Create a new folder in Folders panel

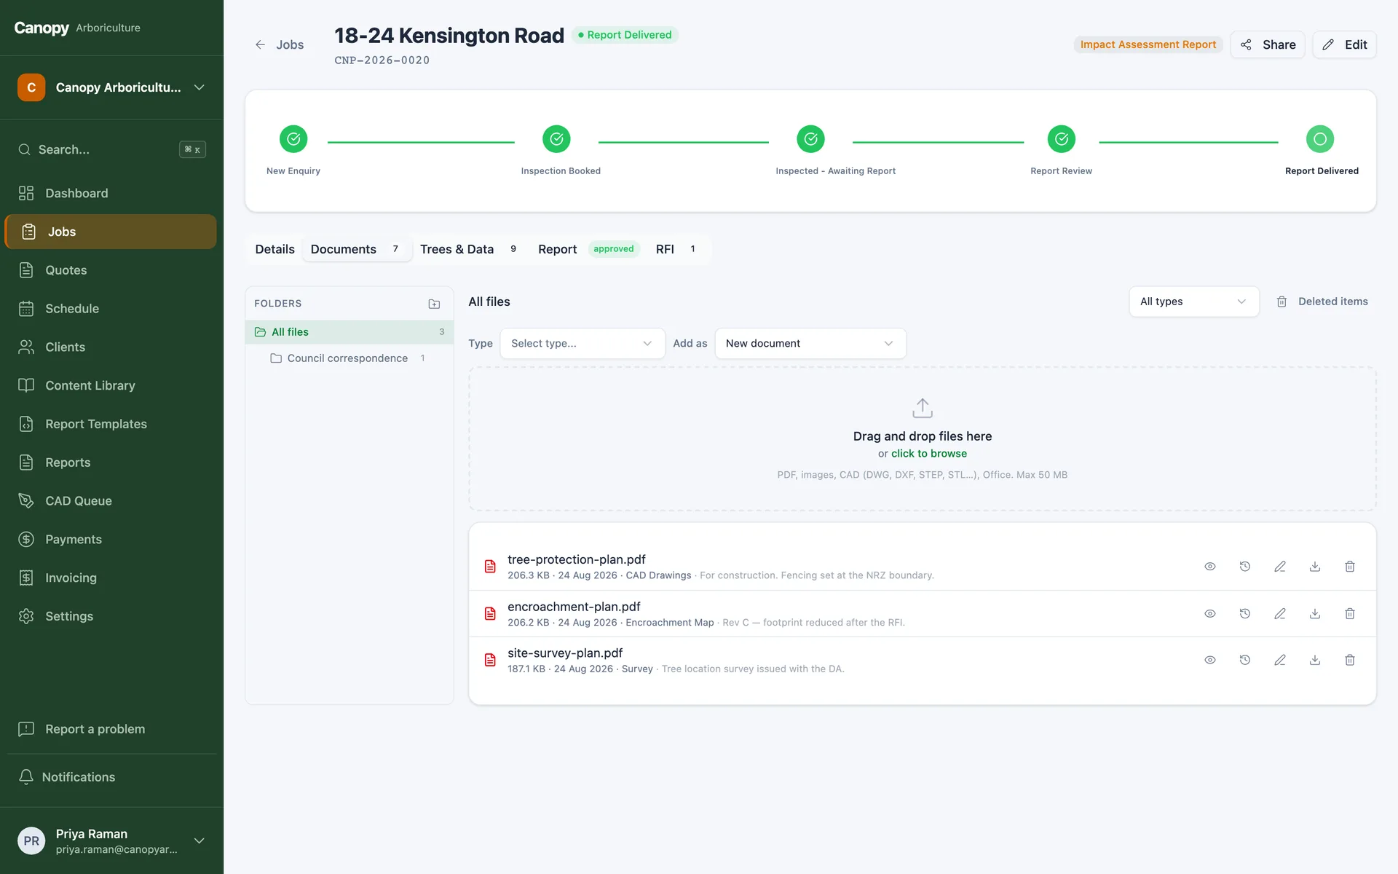click(434, 304)
